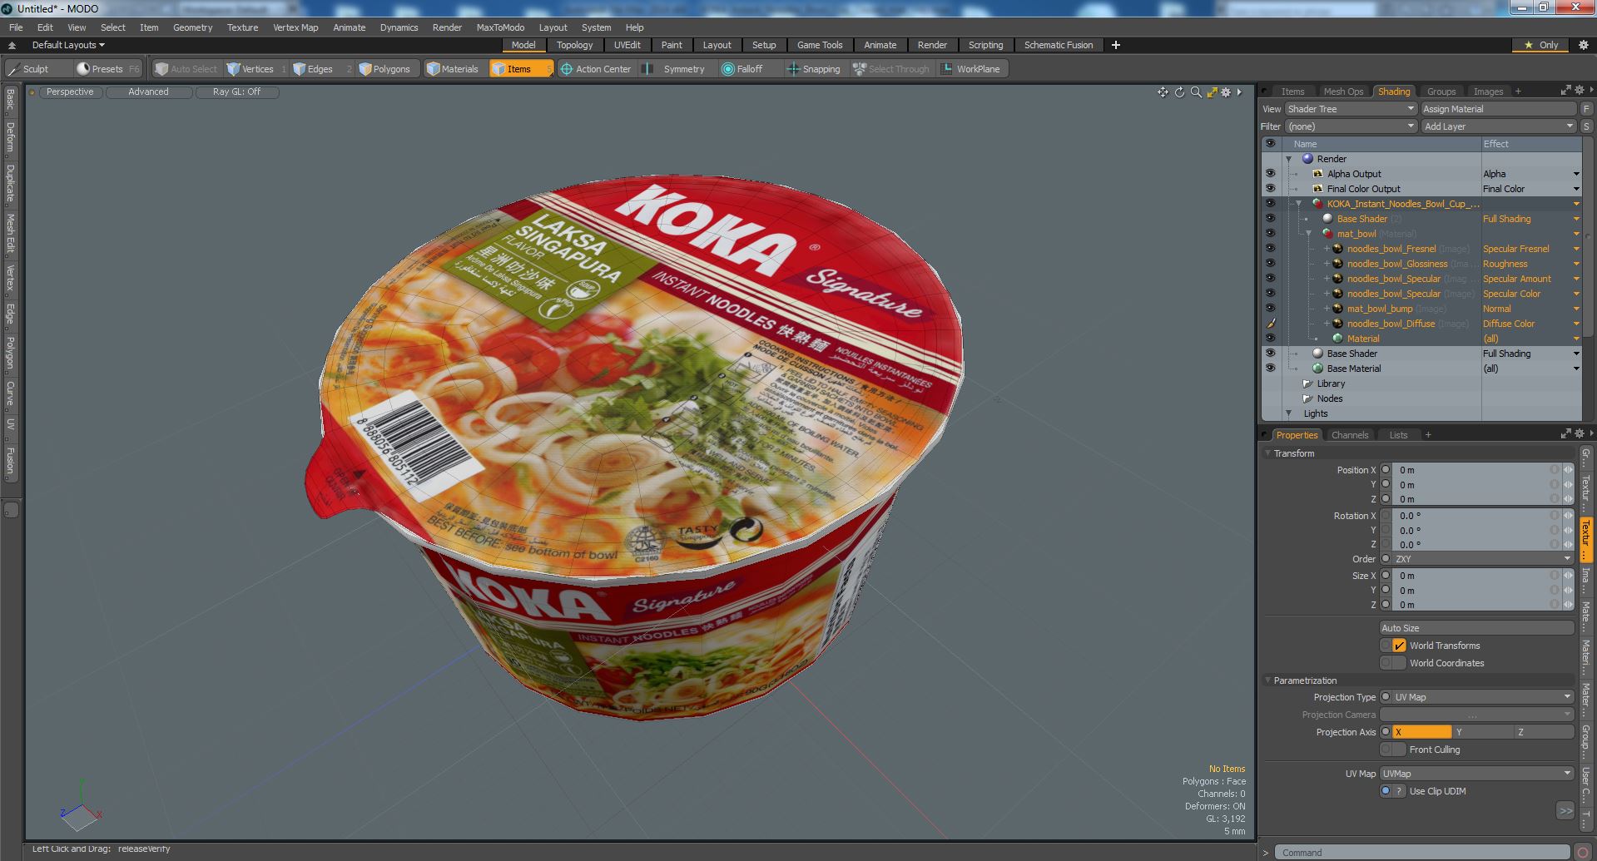Click the double-arrow more button in Properties
Viewport: 1597px width, 861px height.
coord(1565,810)
